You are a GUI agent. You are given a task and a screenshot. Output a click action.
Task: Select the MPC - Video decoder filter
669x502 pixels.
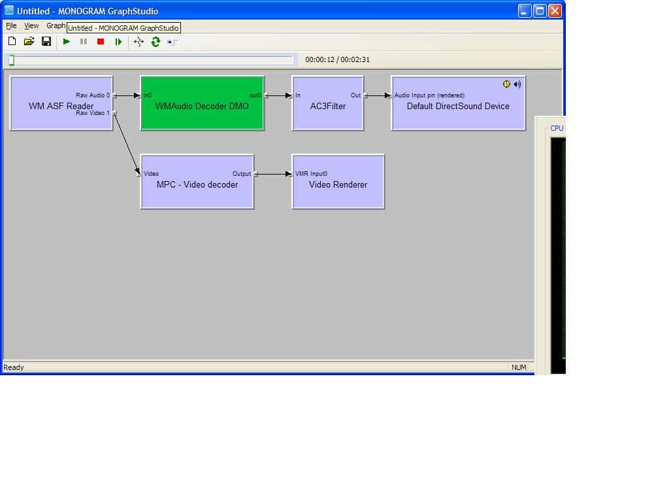point(197,182)
